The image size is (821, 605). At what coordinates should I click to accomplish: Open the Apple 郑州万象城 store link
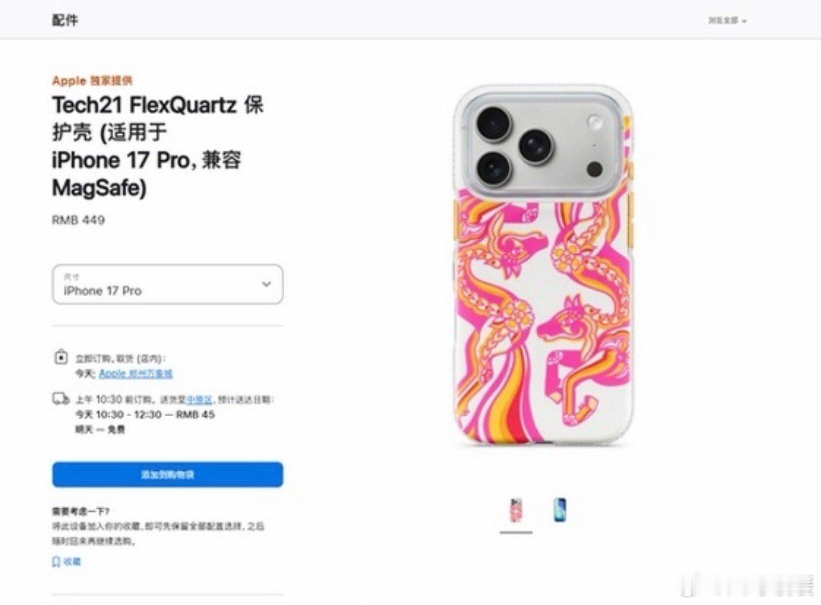pos(136,373)
